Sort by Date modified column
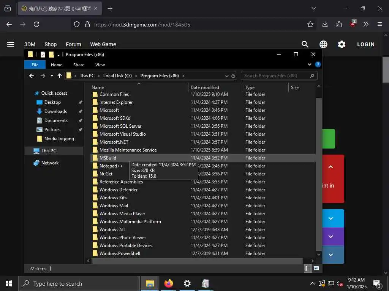 215,88
